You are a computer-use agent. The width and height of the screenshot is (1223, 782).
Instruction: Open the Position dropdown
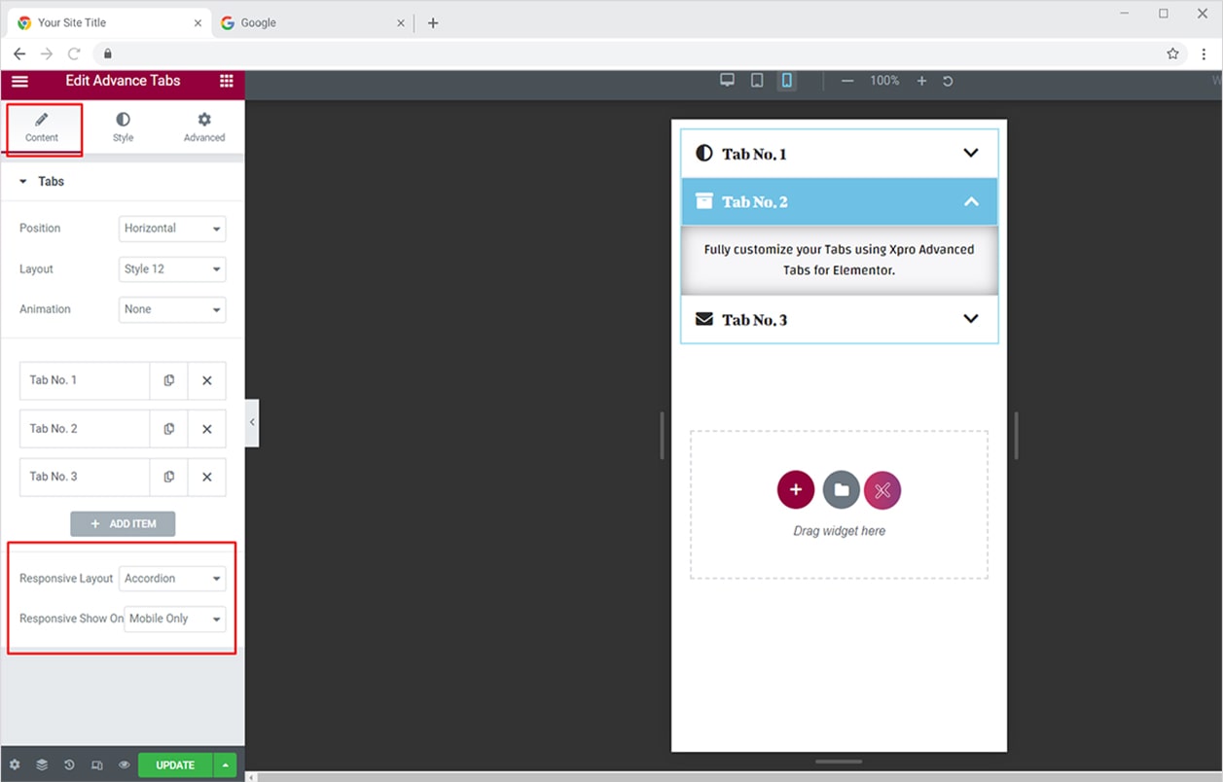point(172,229)
